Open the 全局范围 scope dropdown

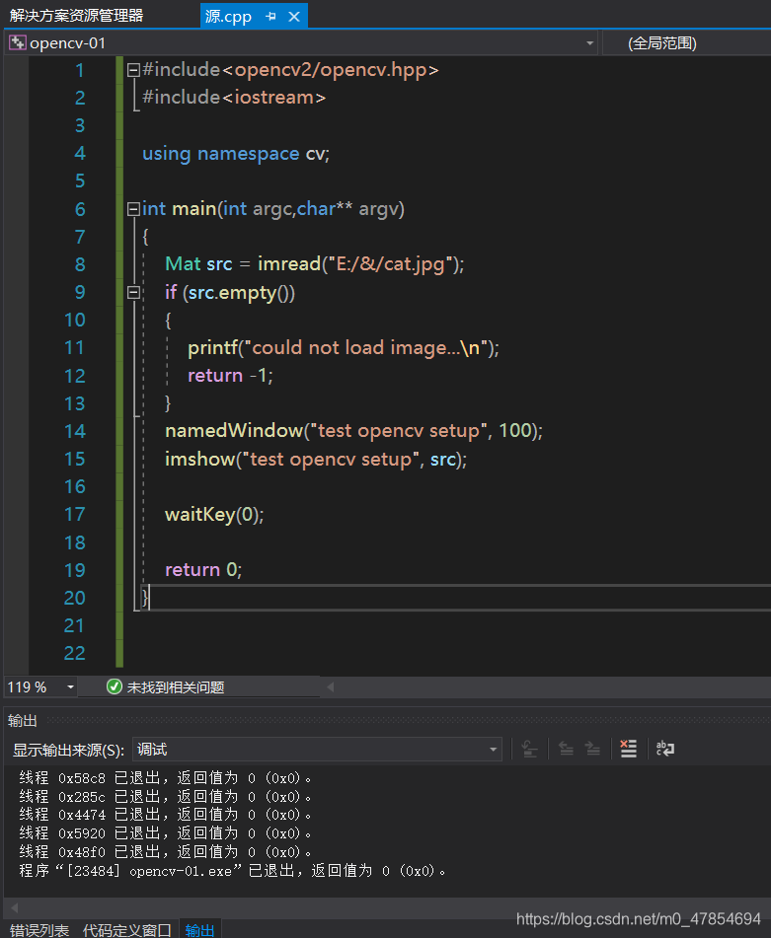click(686, 43)
